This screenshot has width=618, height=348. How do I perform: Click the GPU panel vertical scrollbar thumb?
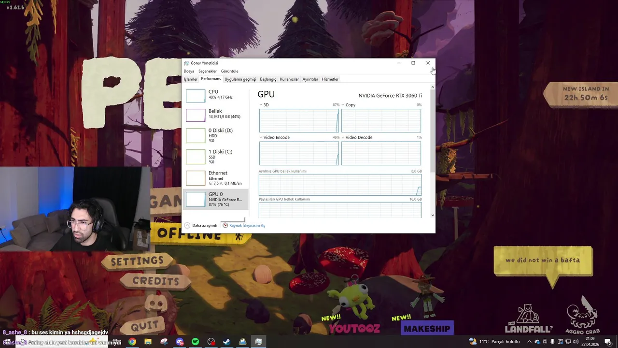click(433, 130)
